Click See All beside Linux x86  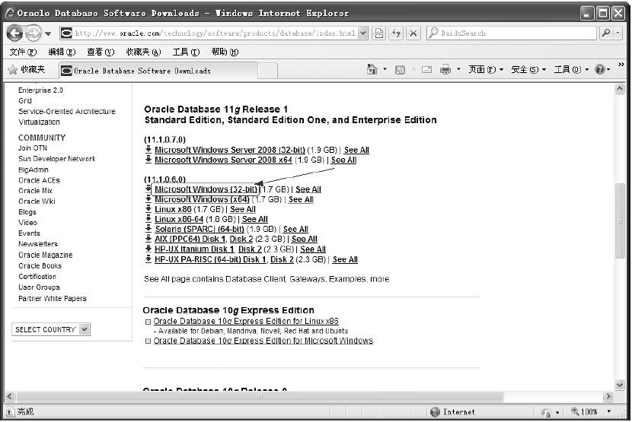pos(243,209)
